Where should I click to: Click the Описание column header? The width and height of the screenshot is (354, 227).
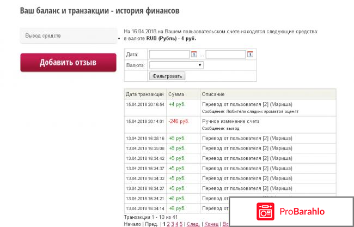(213, 94)
